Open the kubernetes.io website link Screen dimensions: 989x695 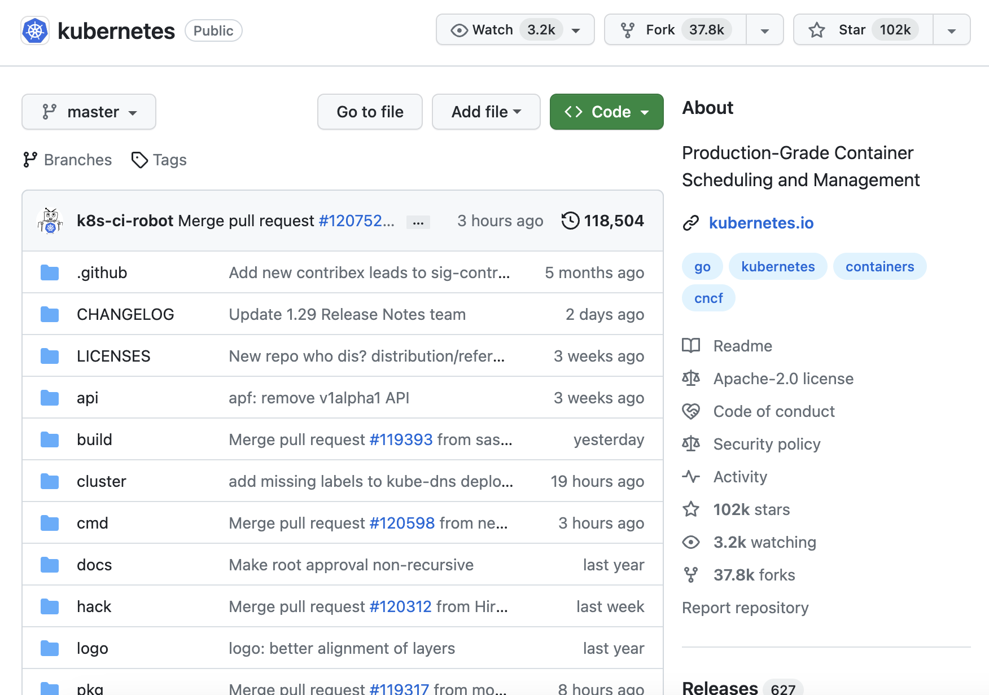click(x=761, y=223)
